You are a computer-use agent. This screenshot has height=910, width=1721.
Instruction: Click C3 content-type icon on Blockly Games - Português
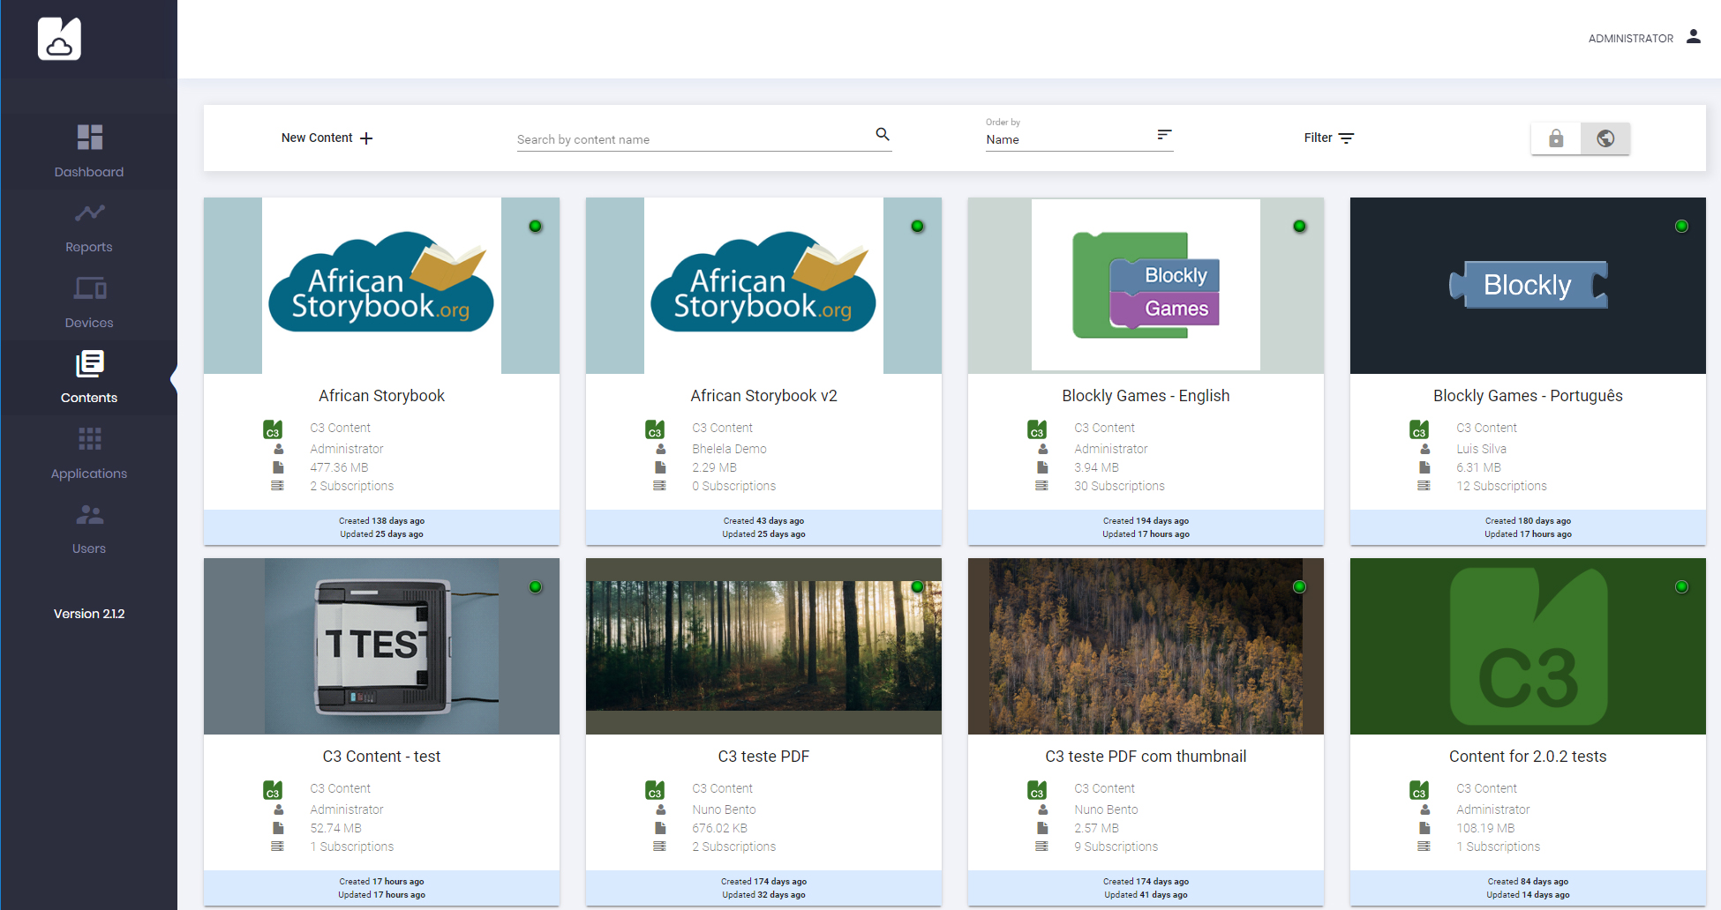tap(1419, 429)
